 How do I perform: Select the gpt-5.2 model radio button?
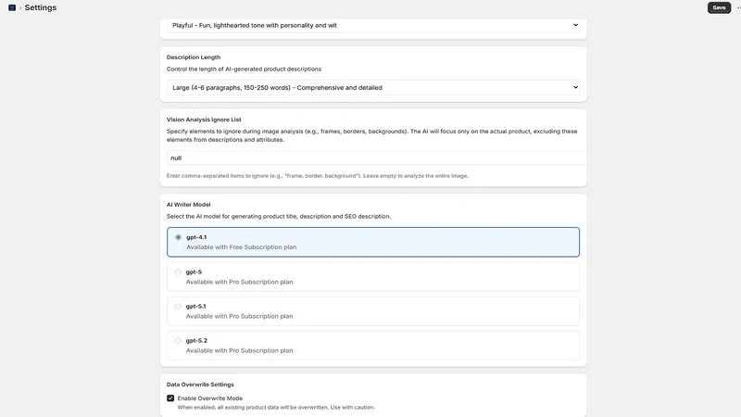(178, 340)
